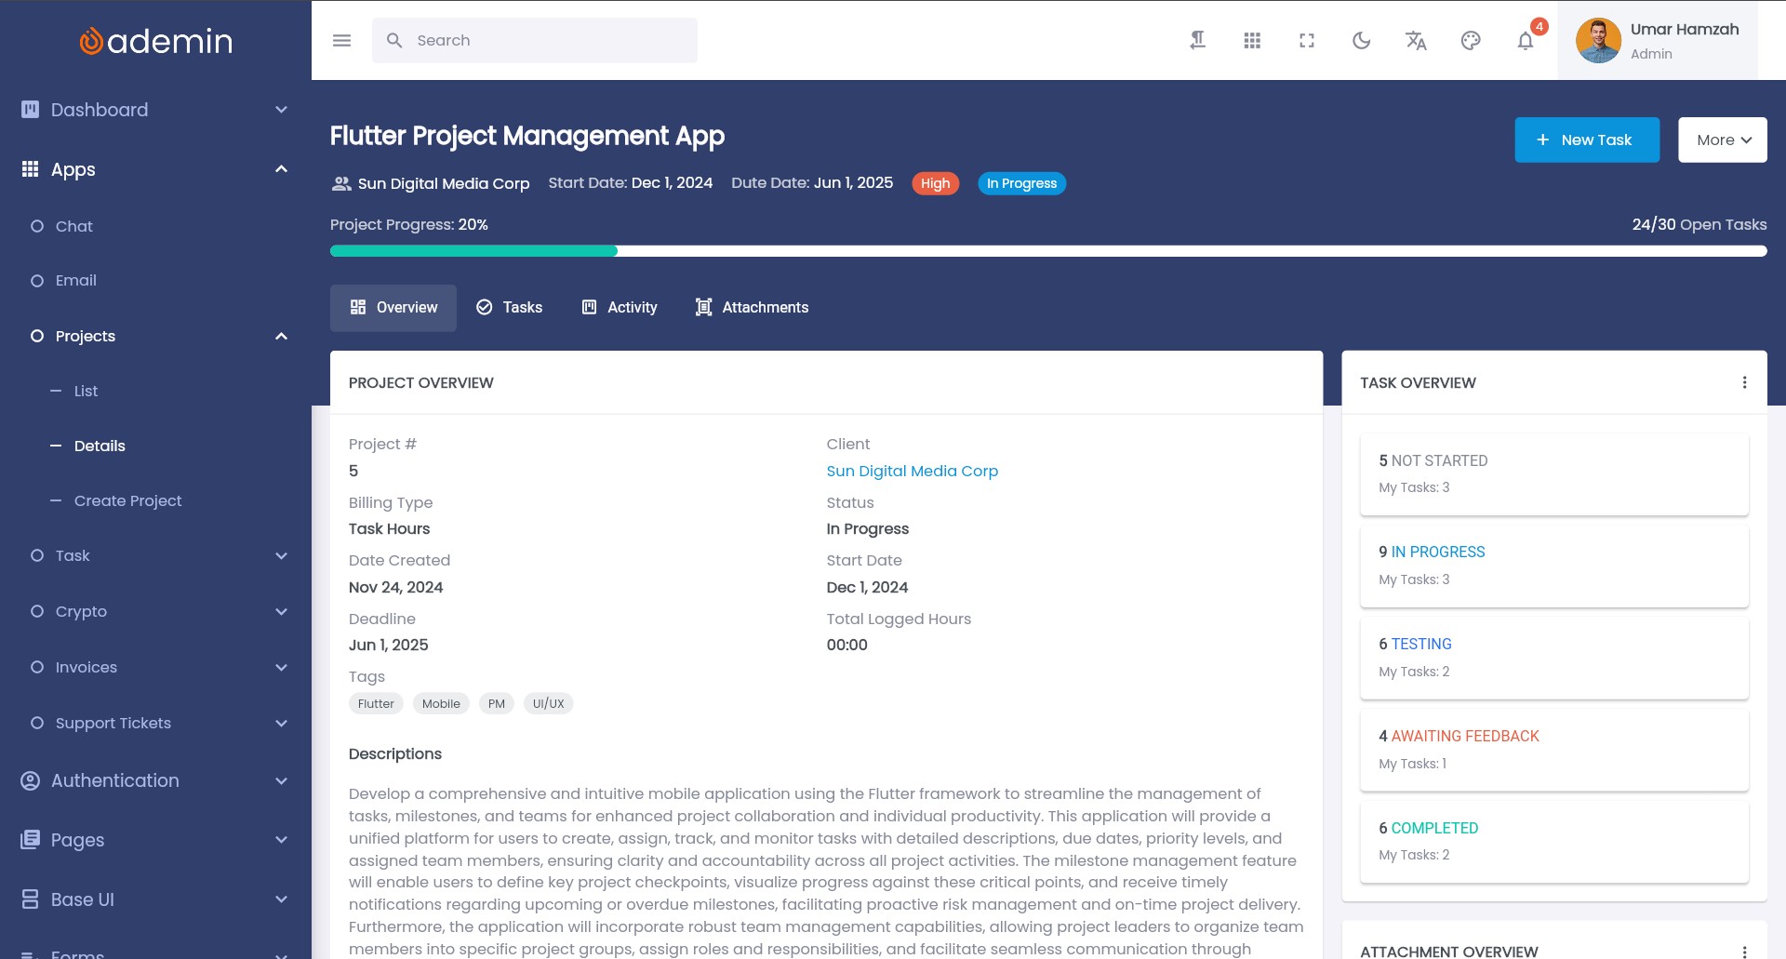Open the theme color palette icon
1786x959 pixels.
pos(1471,41)
